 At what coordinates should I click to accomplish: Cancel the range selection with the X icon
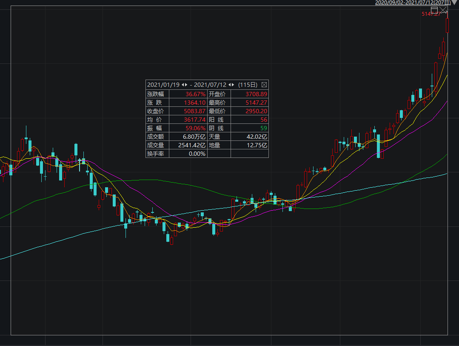pyautogui.click(x=444, y=9)
